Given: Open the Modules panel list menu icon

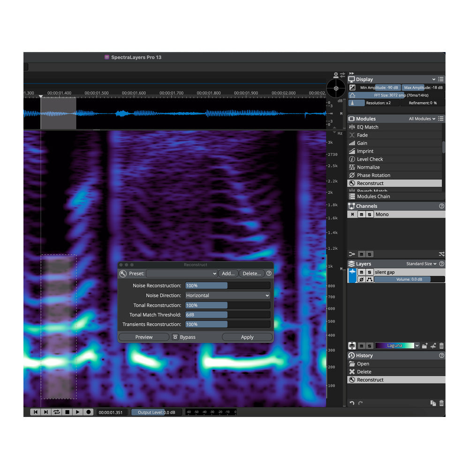Looking at the screenshot, I should pyautogui.click(x=440, y=119).
